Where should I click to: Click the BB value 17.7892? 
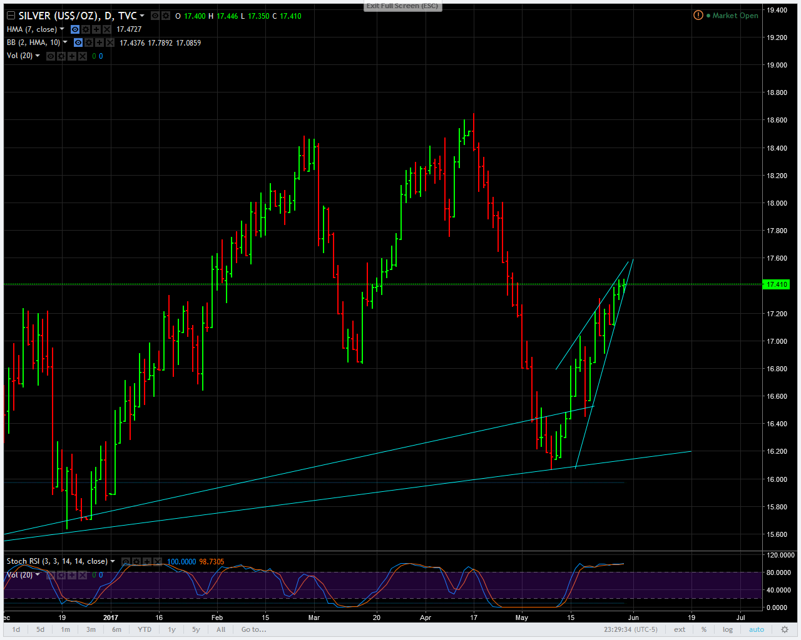(x=160, y=42)
